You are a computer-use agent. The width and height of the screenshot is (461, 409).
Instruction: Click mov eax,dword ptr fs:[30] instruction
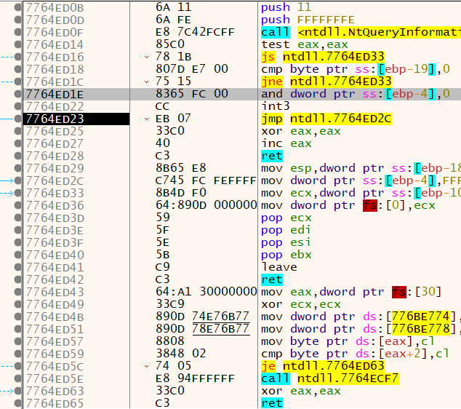351,292
